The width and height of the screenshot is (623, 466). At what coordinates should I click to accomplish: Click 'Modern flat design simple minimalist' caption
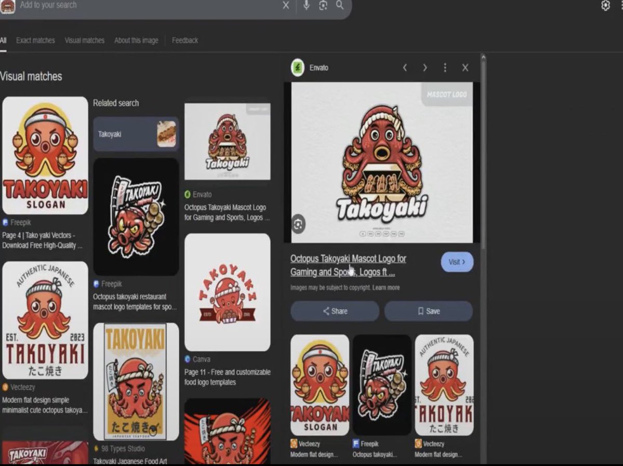pos(45,405)
